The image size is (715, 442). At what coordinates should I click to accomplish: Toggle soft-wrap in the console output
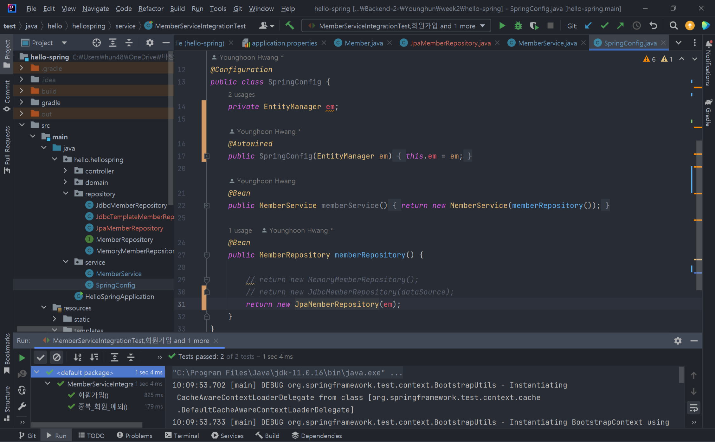coord(694,408)
